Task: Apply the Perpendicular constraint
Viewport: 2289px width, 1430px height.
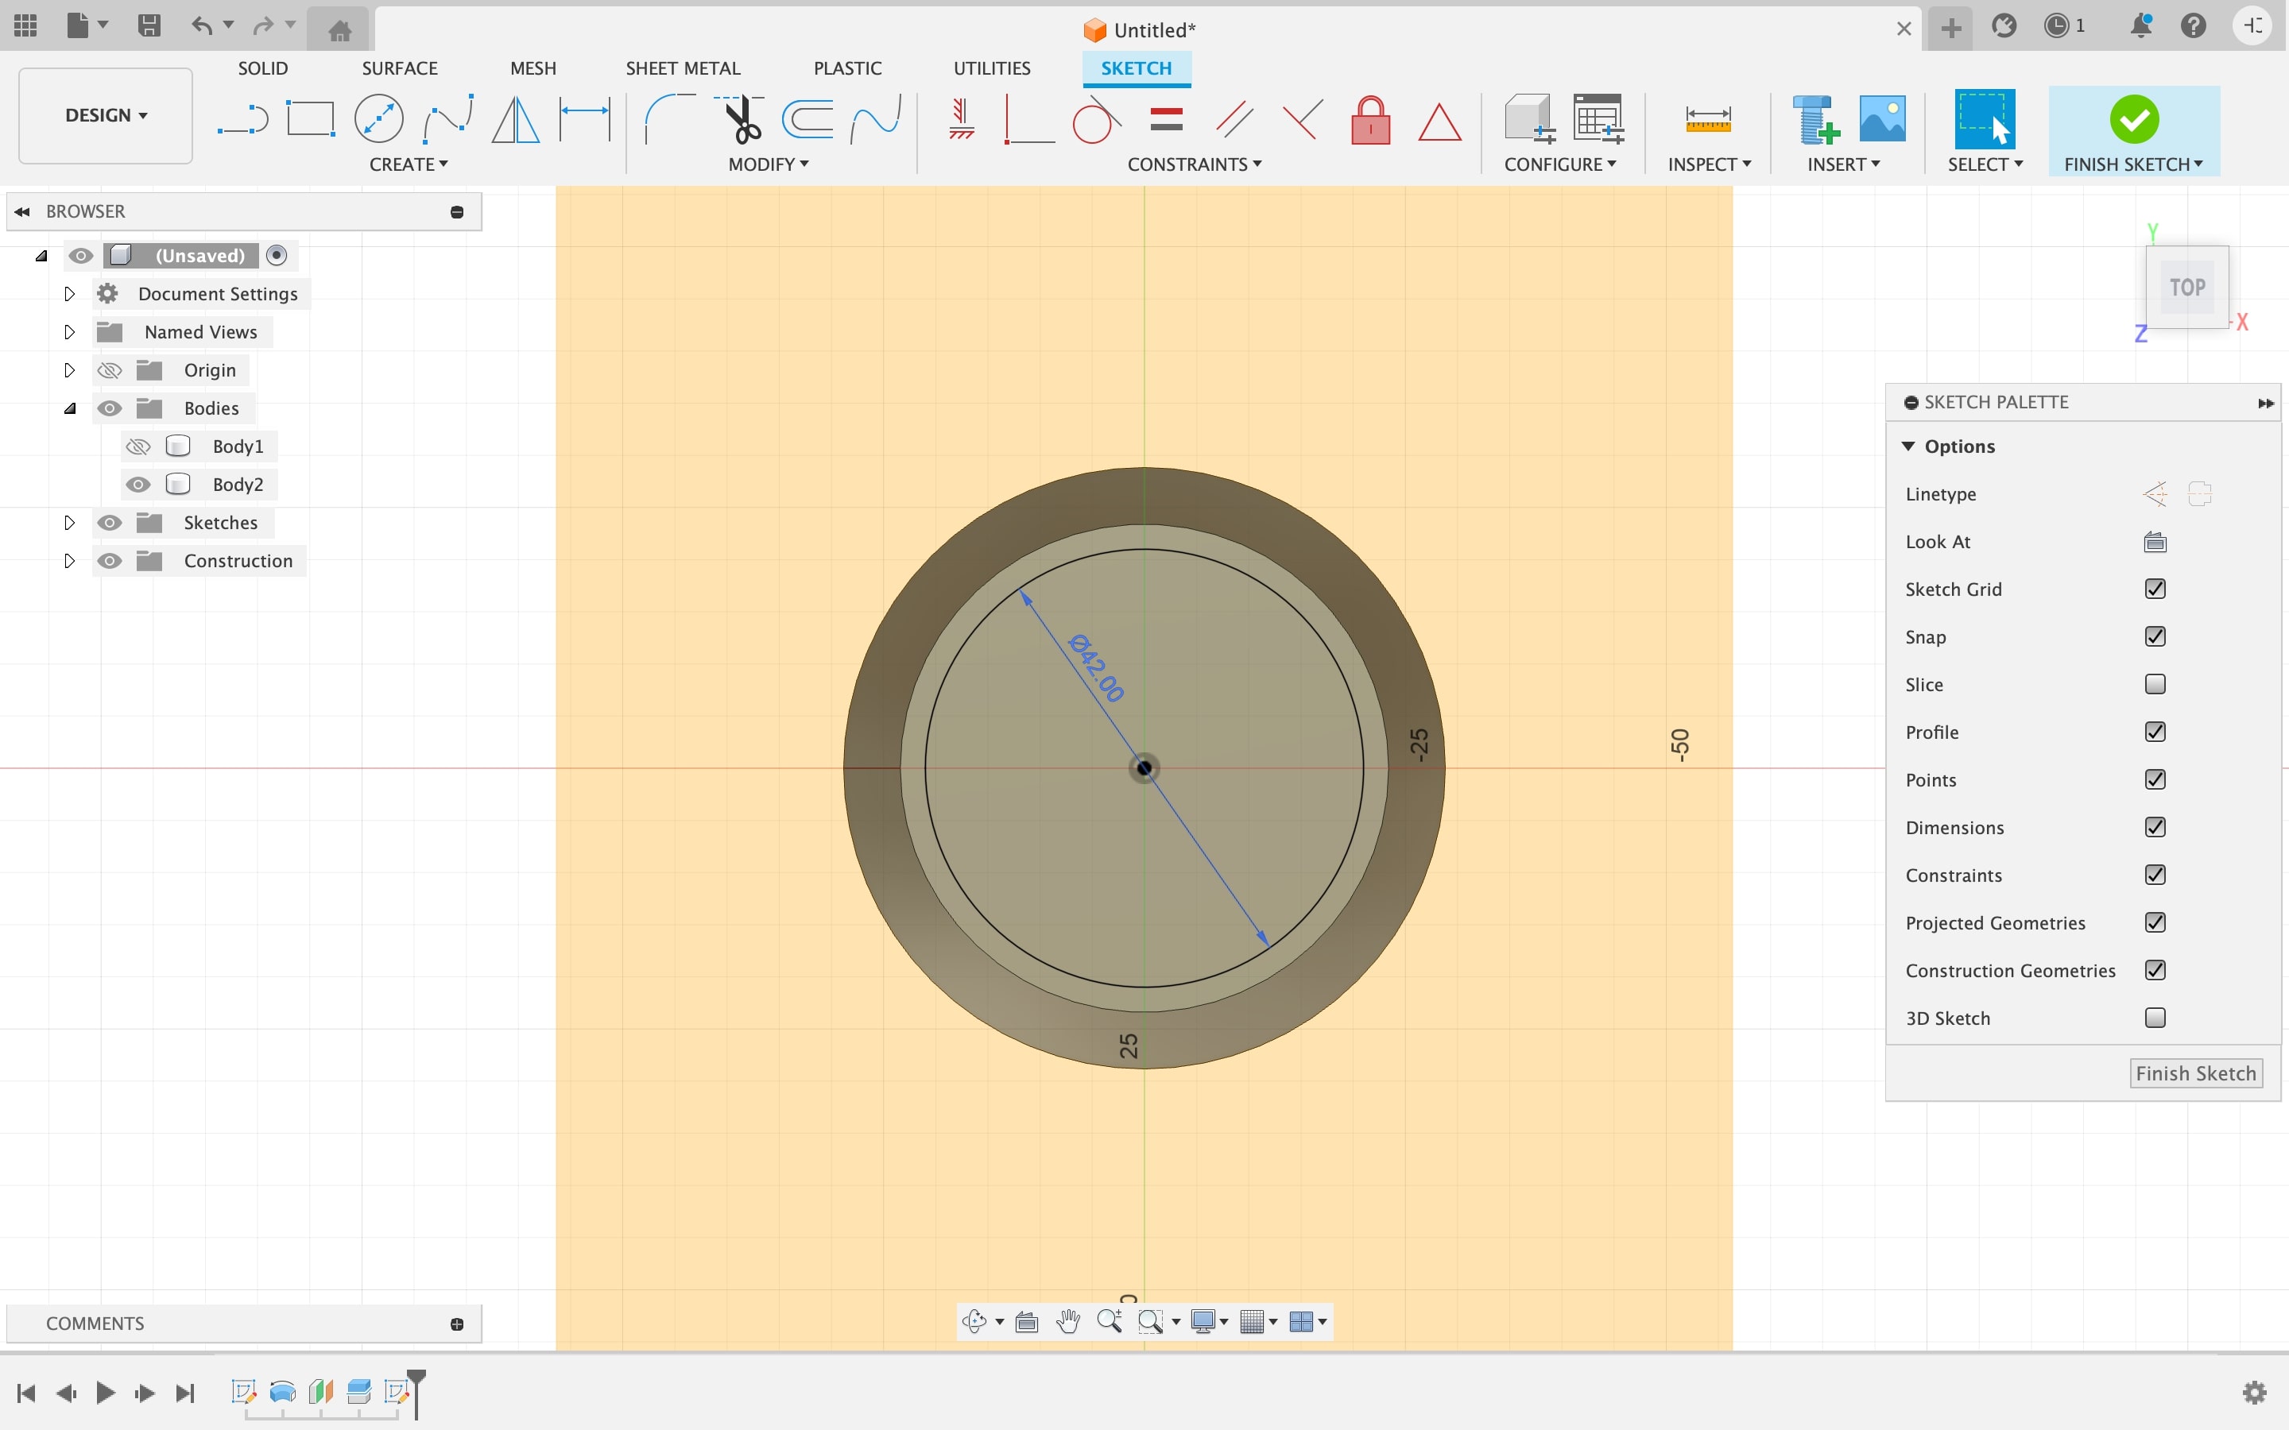Action: 1303,120
